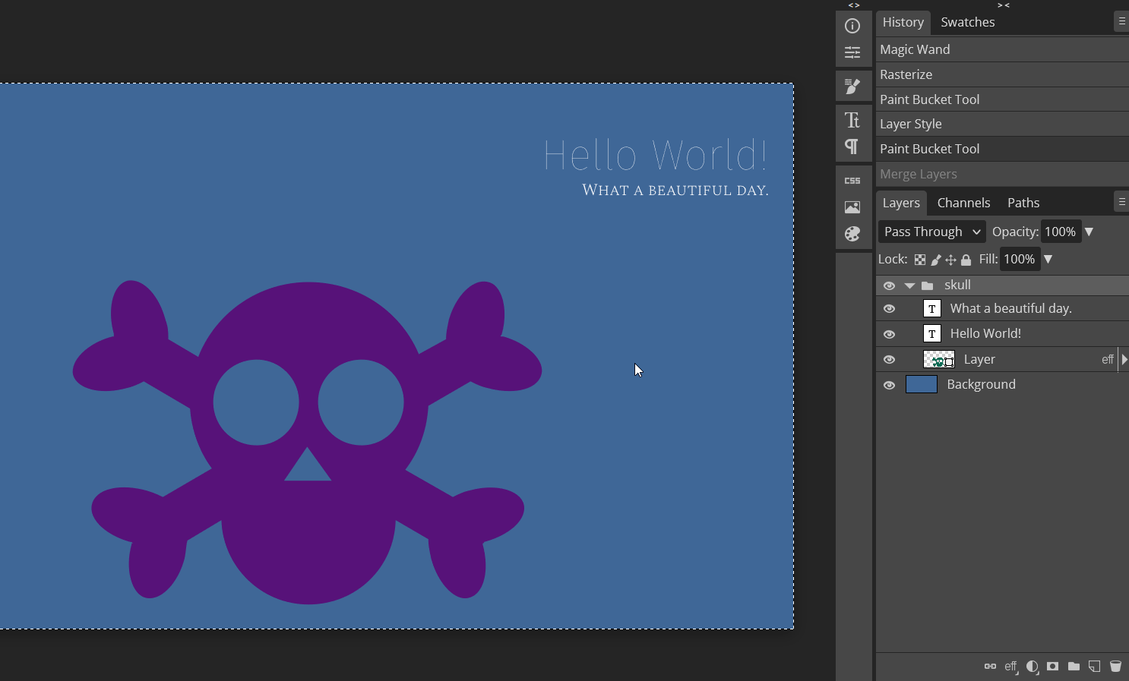Open the CSS panel in the sidebar
1129x681 pixels.
point(853,179)
